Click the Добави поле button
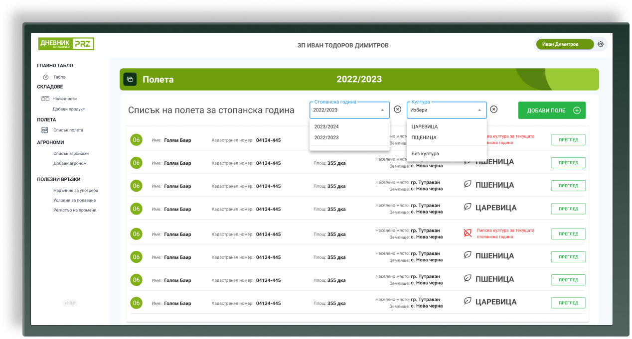 tap(552, 111)
